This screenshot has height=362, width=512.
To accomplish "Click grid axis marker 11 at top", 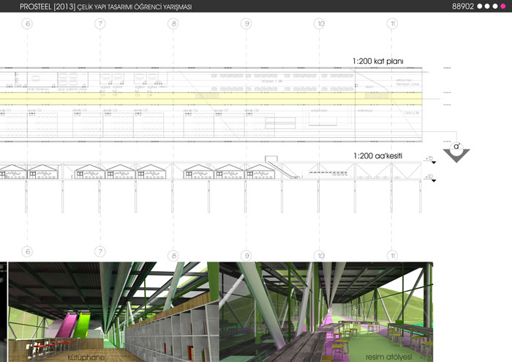I will point(394,24).
